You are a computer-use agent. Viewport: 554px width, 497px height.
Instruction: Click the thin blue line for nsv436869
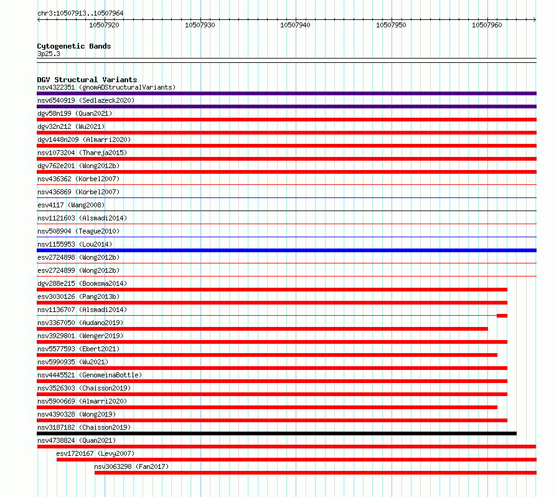[x=286, y=197]
